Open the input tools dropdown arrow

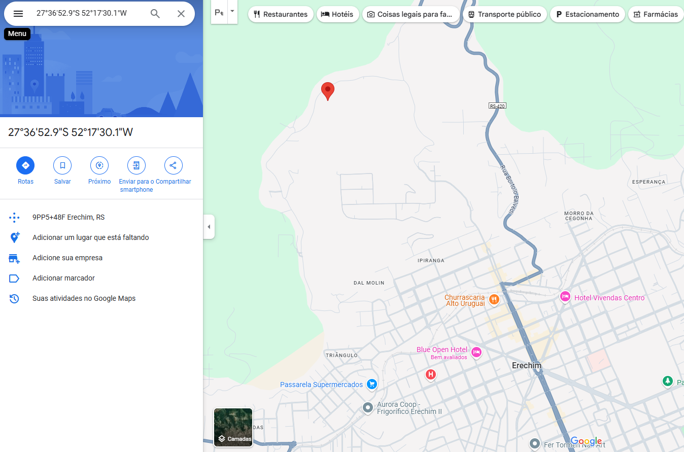(232, 11)
